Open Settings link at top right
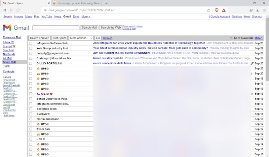 (x=237, y=17)
